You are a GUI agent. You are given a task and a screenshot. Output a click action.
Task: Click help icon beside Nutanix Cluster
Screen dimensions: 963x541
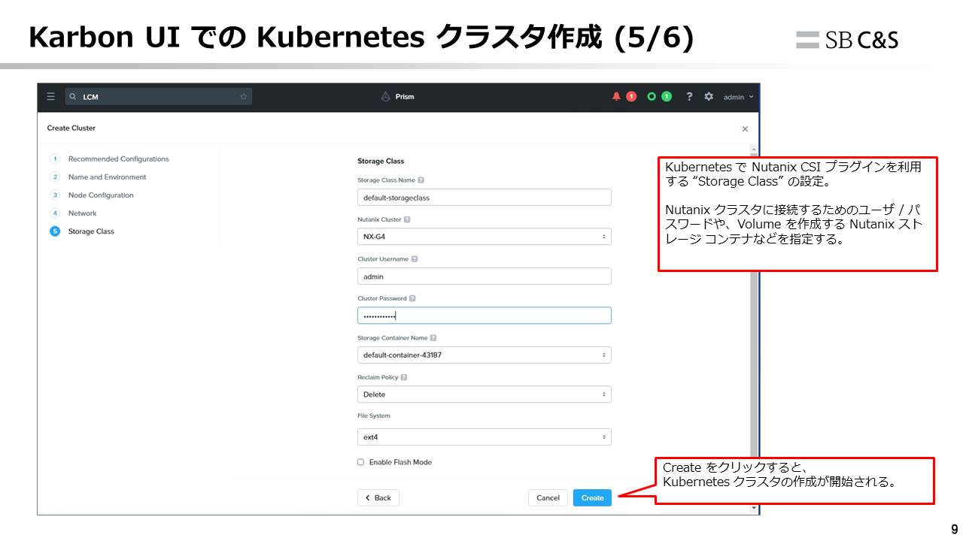point(407,219)
